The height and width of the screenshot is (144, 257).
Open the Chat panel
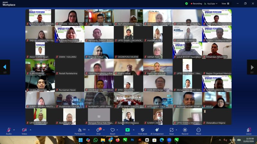(98, 130)
